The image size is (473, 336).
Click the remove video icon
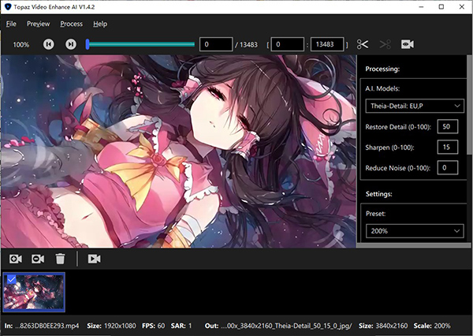click(x=38, y=259)
